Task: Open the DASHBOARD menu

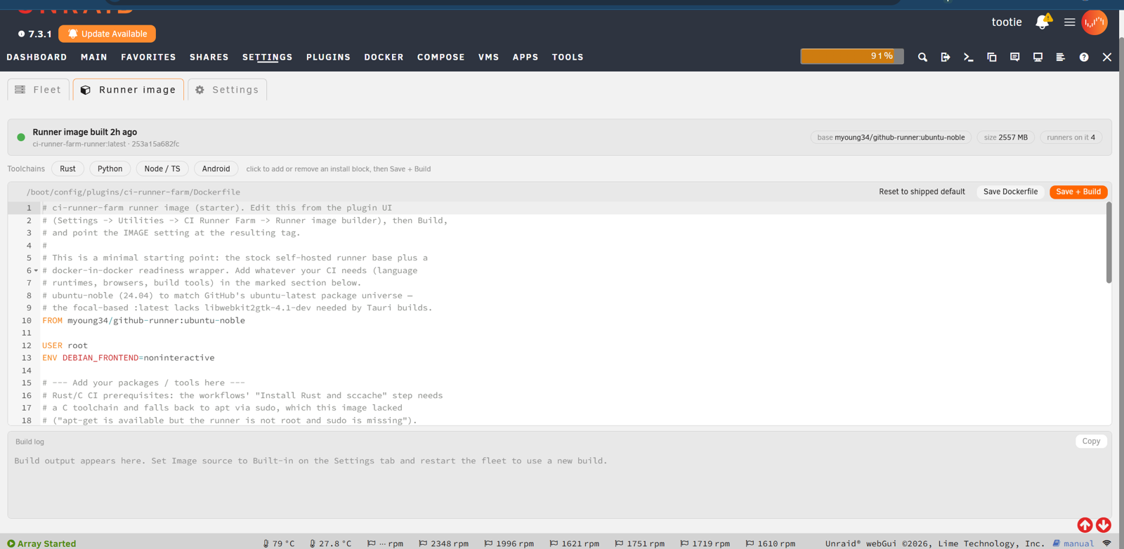Action: click(x=37, y=57)
